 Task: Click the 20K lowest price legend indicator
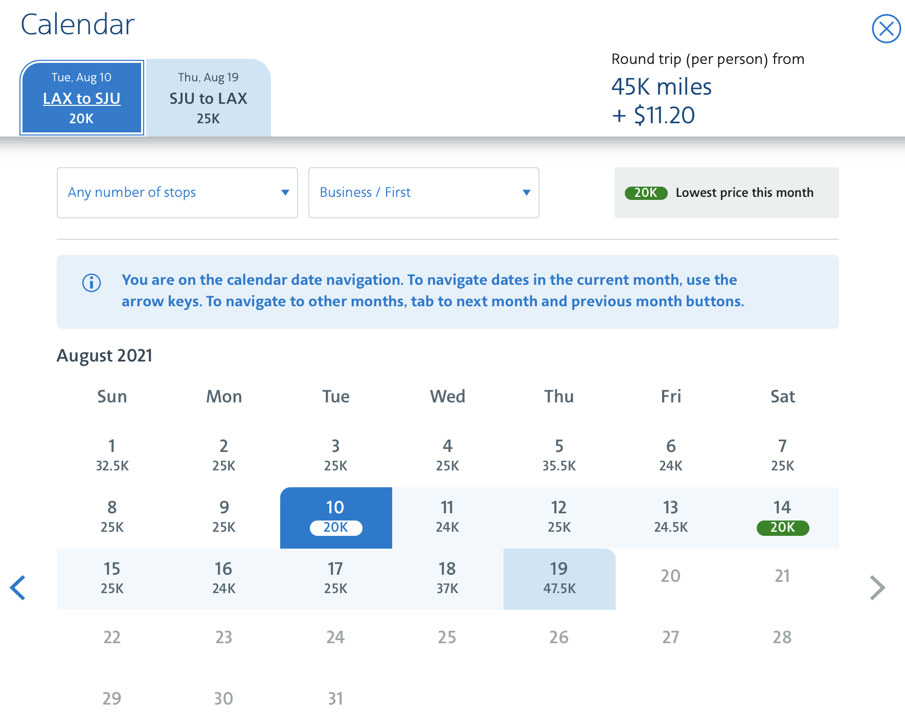(x=646, y=193)
